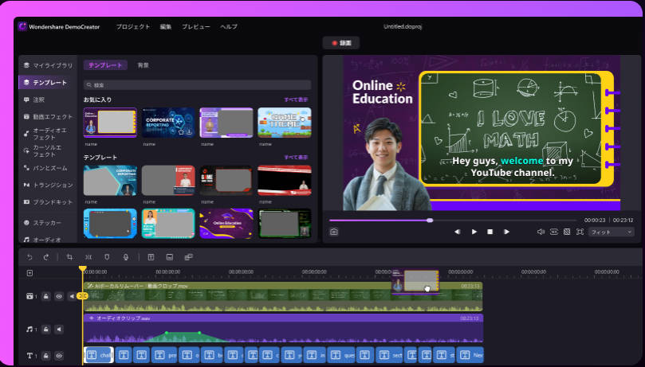Switch to the 背景 tab
Image resolution: width=645 pixels, height=367 pixels.
tap(144, 65)
